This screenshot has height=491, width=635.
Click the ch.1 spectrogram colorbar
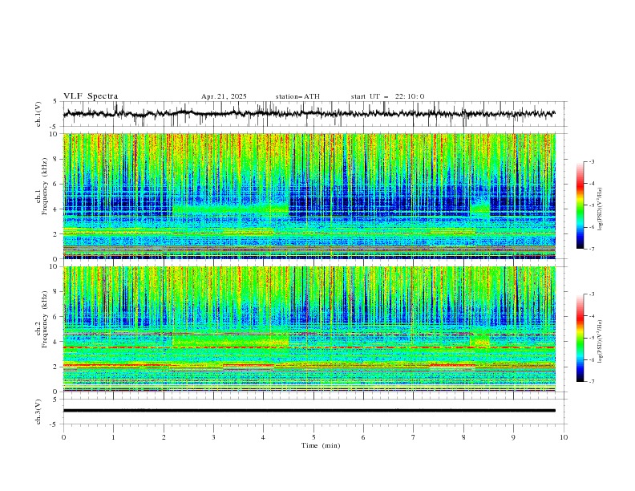(x=580, y=205)
